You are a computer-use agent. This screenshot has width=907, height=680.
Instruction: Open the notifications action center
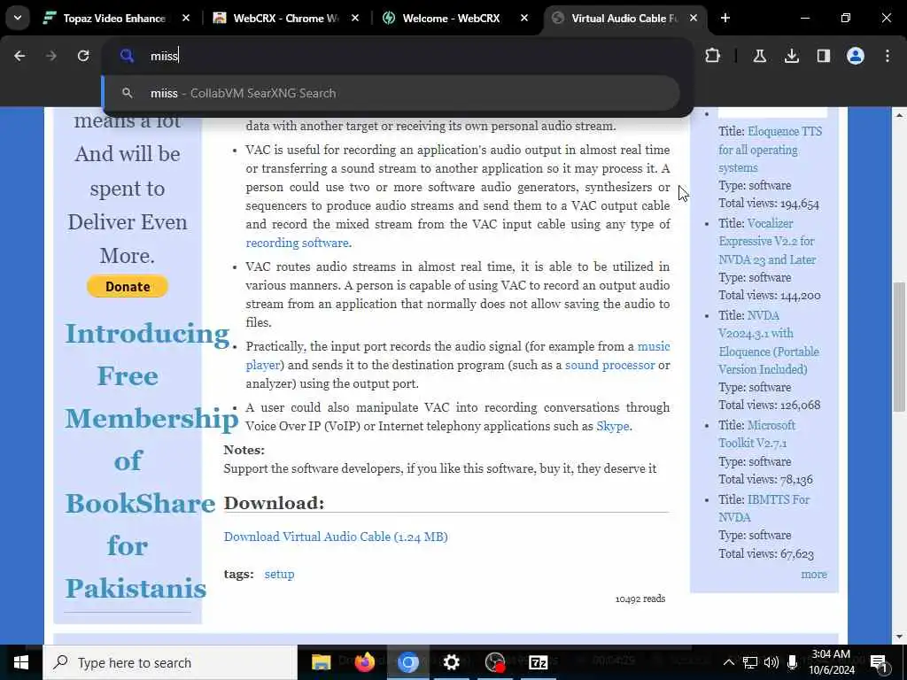(879, 662)
